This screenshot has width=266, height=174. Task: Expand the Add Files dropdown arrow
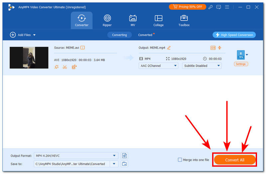[35, 35]
